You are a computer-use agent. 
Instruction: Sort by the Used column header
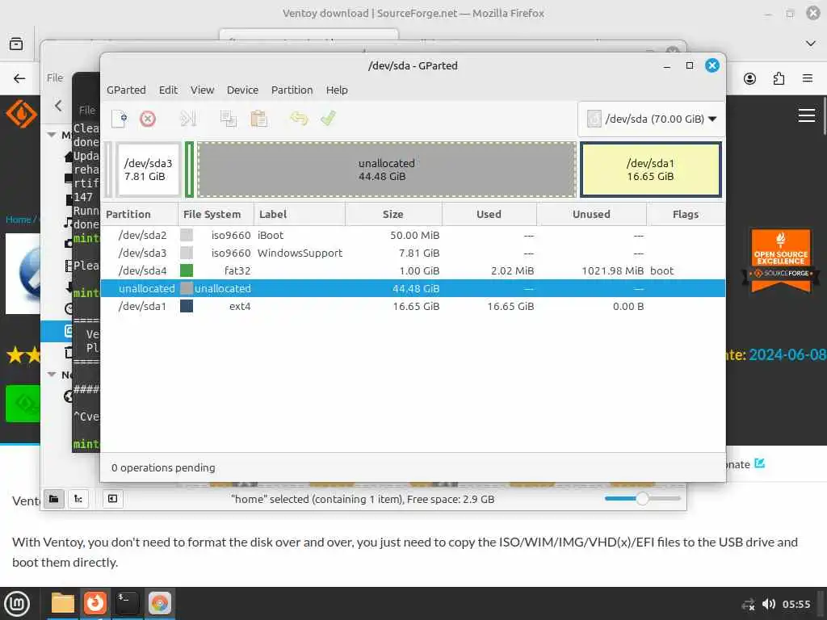click(x=489, y=215)
